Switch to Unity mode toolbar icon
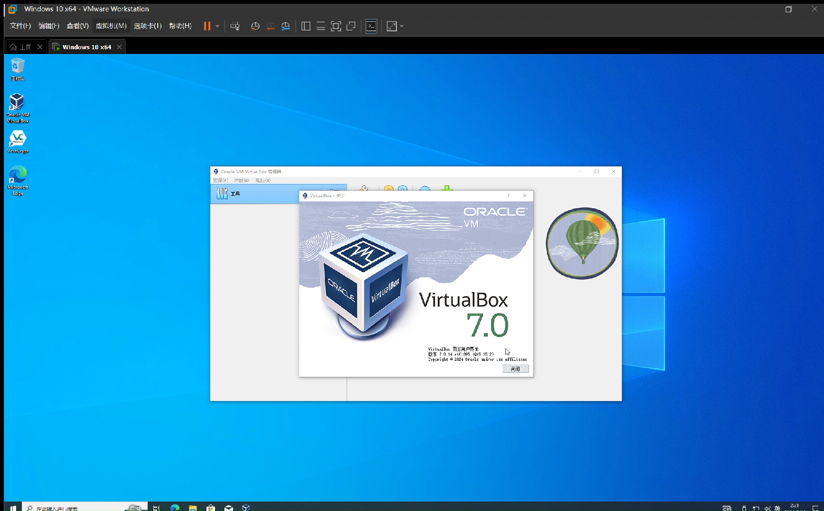Image resolution: width=824 pixels, height=511 pixels. tap(351, 26)
